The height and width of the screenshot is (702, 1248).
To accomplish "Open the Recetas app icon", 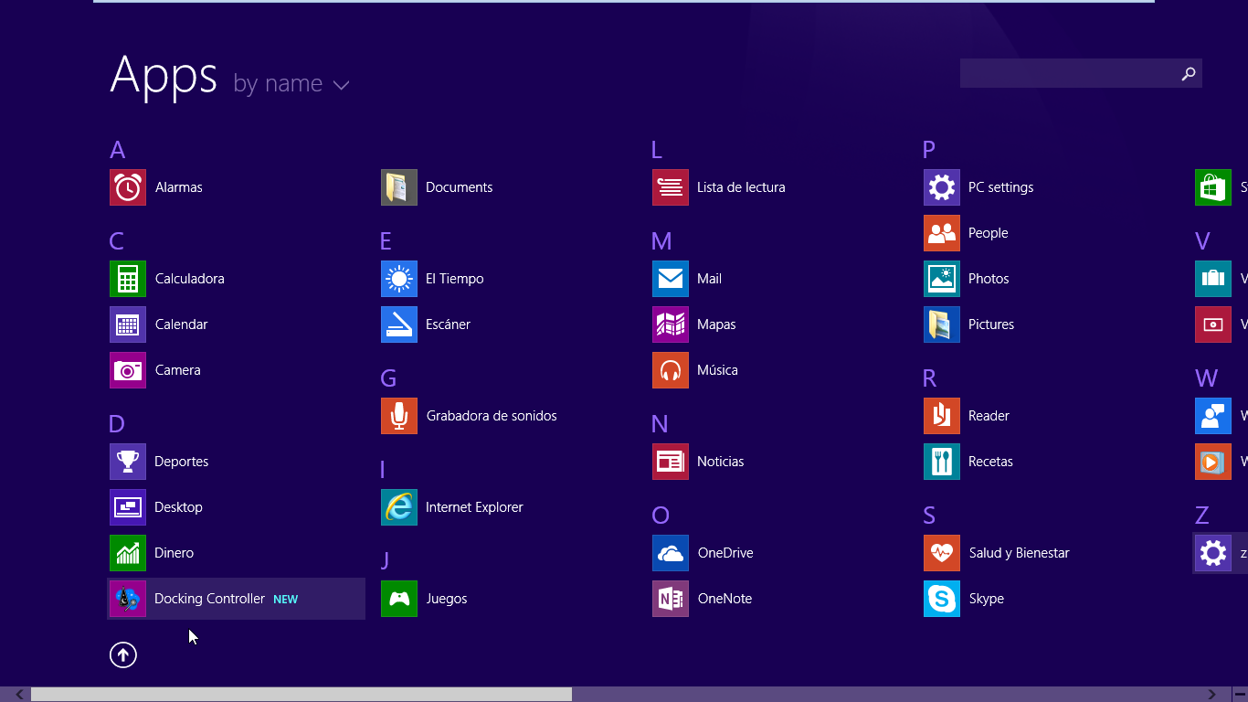I will tap(942, 462).
